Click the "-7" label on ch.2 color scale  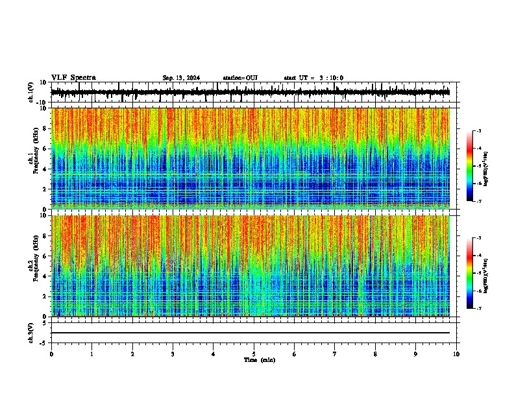(479, 308)
